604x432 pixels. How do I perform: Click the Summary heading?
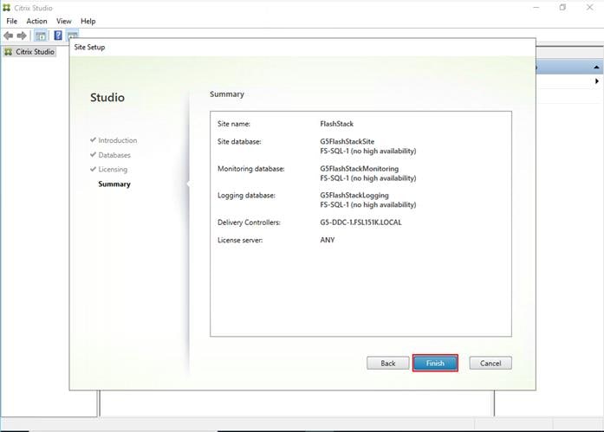pyautogui.click(x=227, y=94)
